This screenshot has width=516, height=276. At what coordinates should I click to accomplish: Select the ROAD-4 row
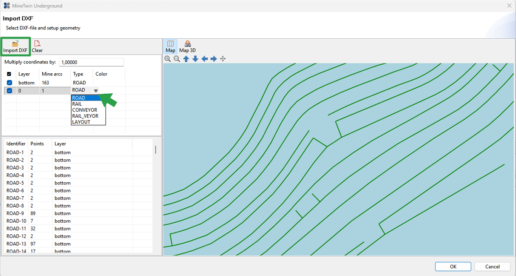coord(78,175)
